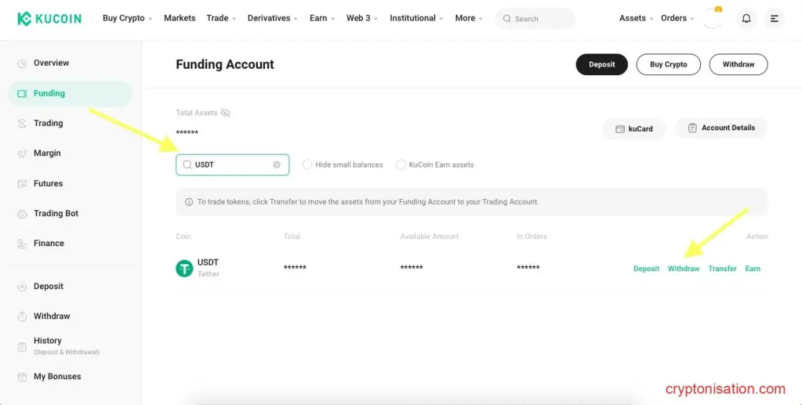Viewport: 802px width, 405px height.
Task: Expand the Derivatives dropdown menu
Action: click(x=273, y=18)
